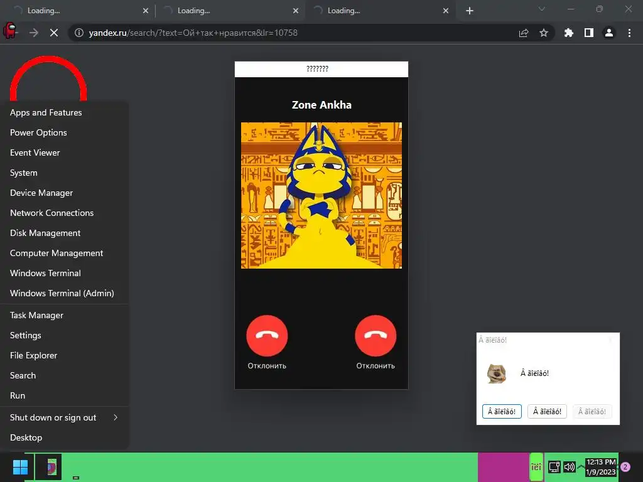
Task: Open Device Manager
Action: (65, 193)
